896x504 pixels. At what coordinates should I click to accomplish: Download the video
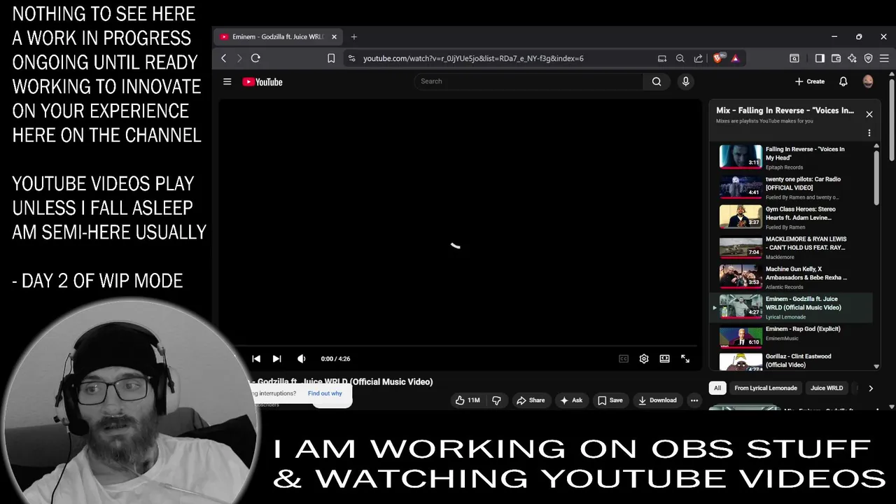click(657, 400)
